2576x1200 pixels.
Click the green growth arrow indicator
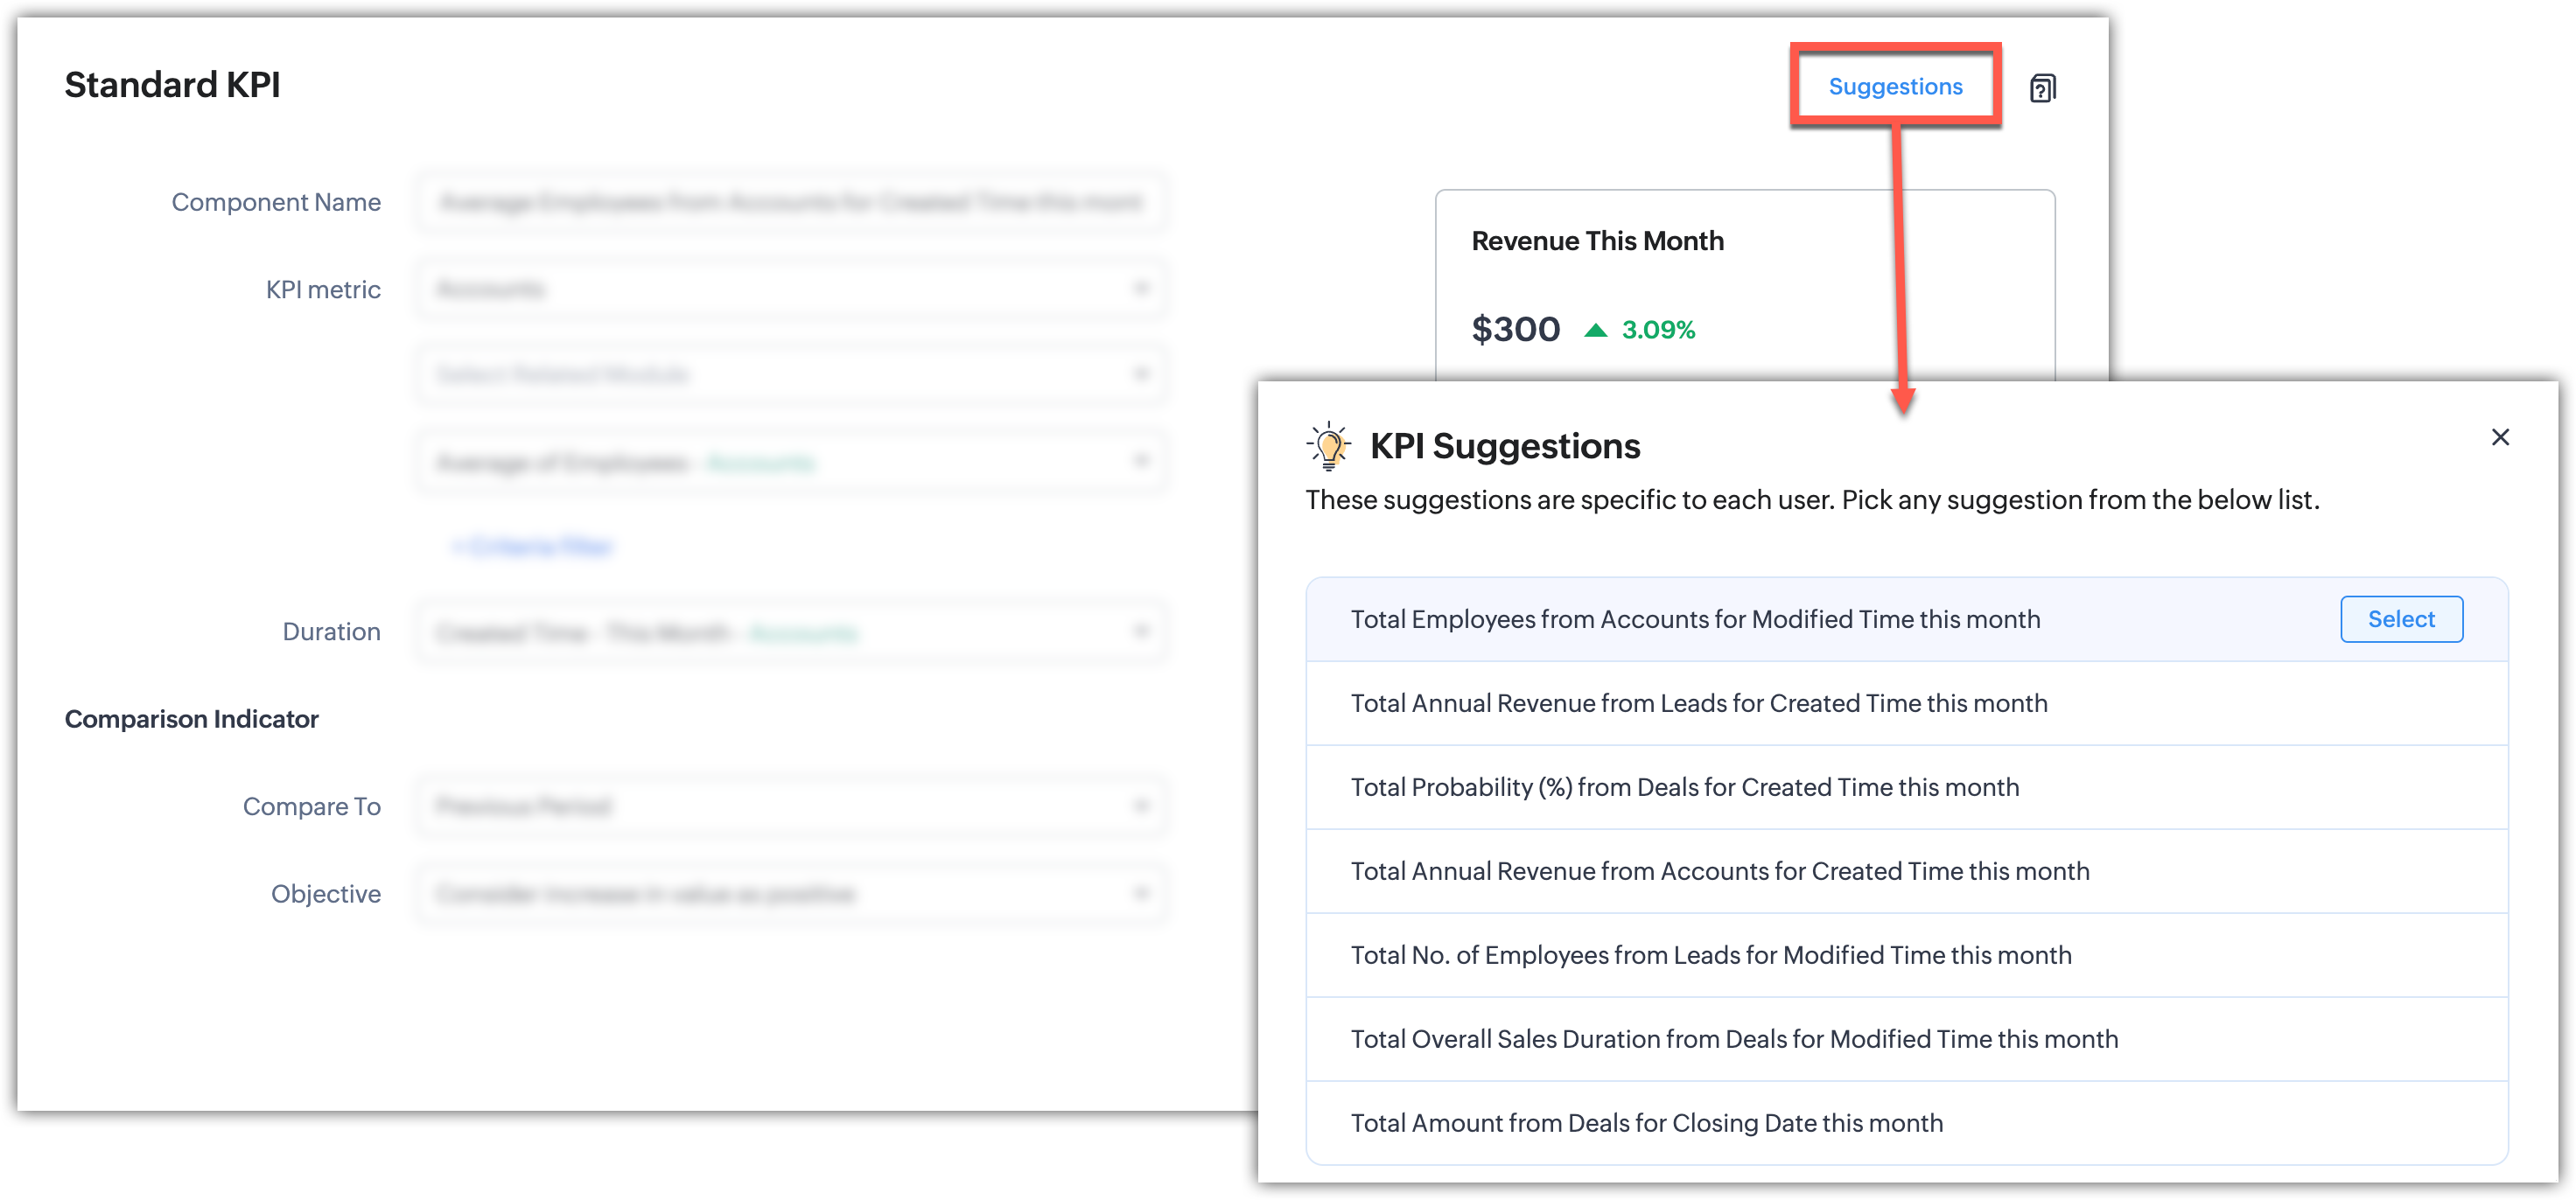coord(1595,330)
